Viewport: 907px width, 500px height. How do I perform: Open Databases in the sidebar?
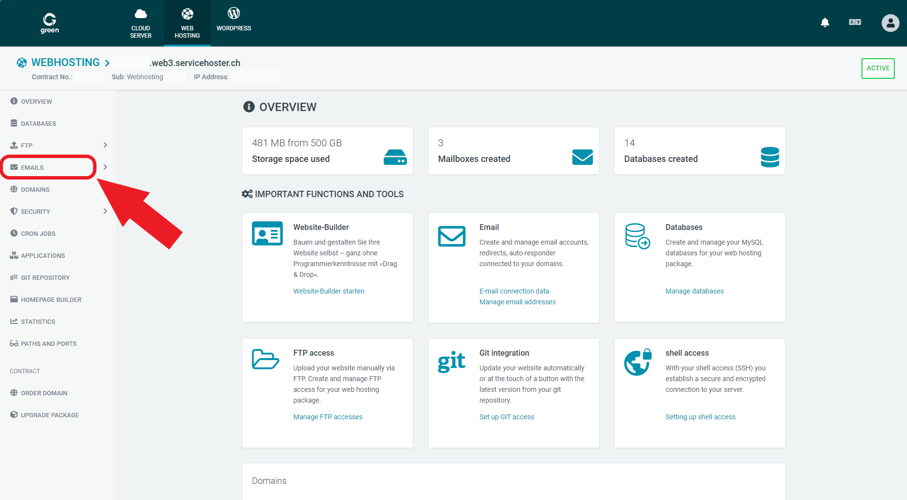[38, 123]
